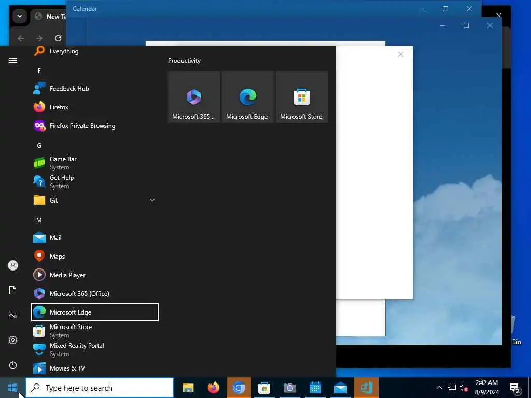Switch to the orange highlighted taskbar app
This screenshot has width=531, height=398.
coord(366,388)
